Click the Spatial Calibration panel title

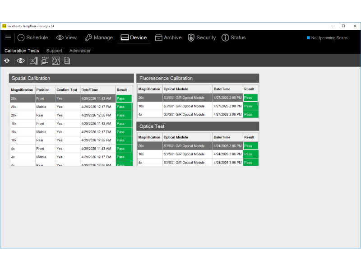coord(31,78)
